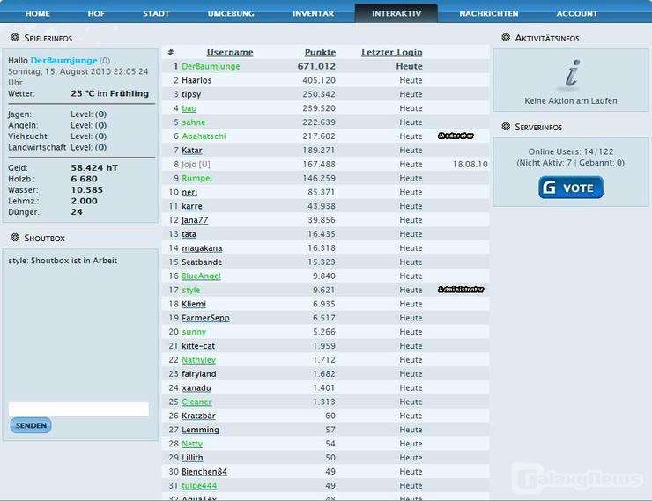Go to the HOF menu
Screen dimensions: 652x501
[96, 14]
